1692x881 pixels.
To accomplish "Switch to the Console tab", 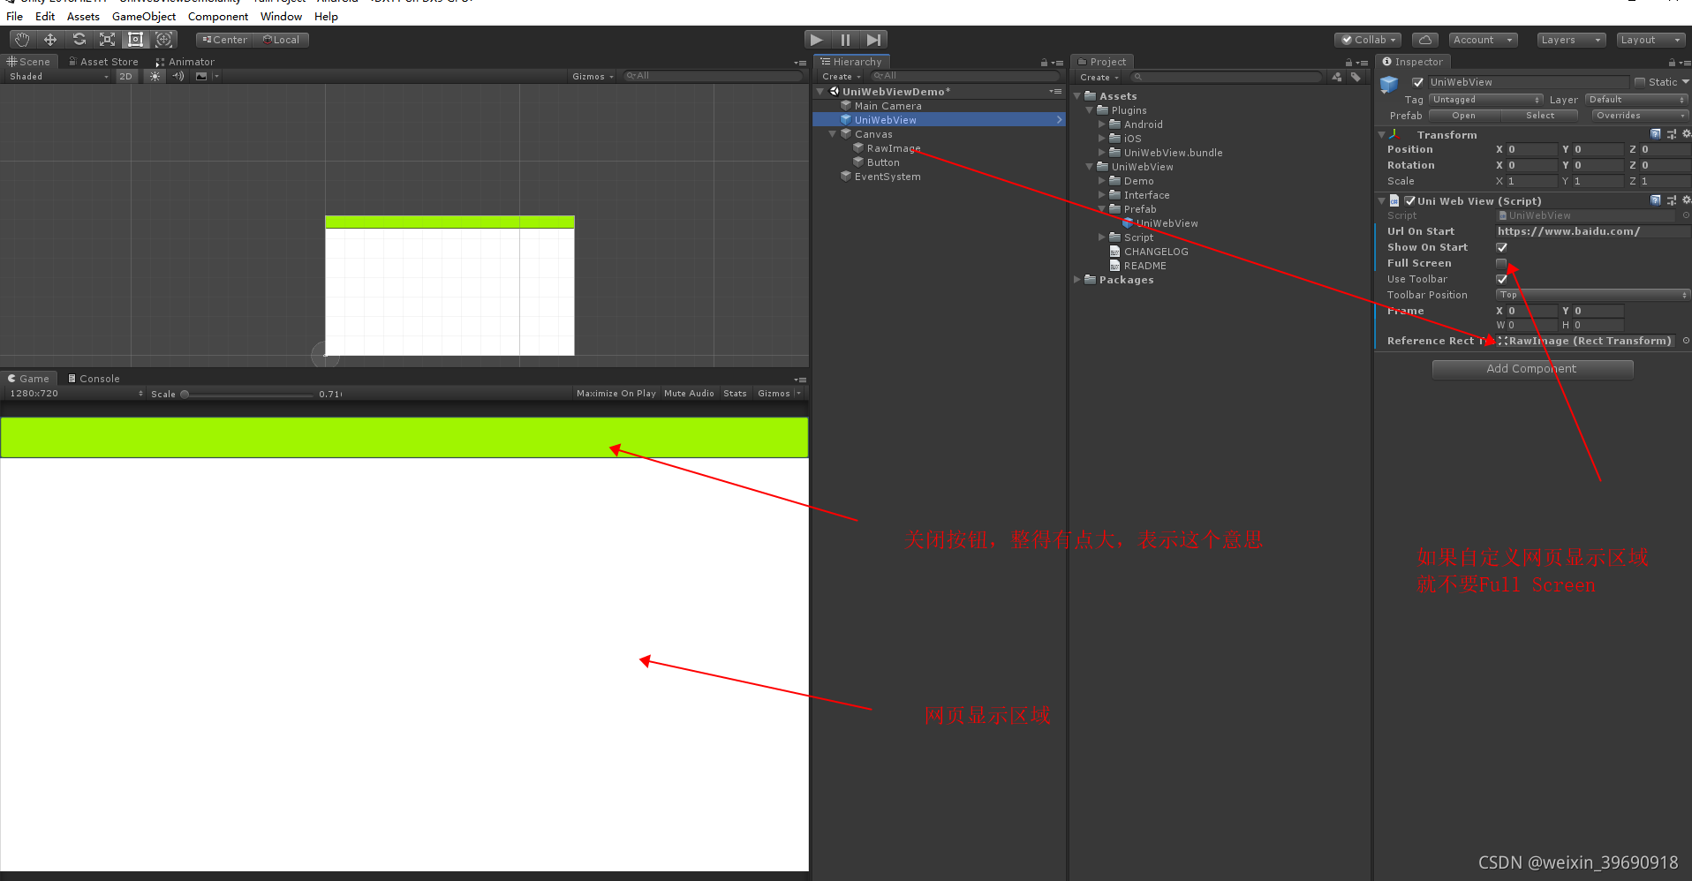I will coord(94,378).
